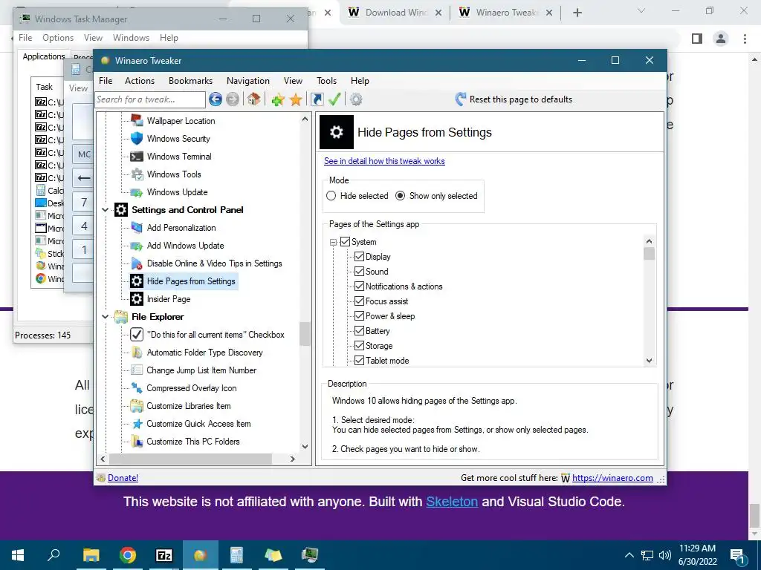This screenshot has width=761, height=570.
Task: Uncheck the Tablet mode checkbox
Action: pos(359,360)
